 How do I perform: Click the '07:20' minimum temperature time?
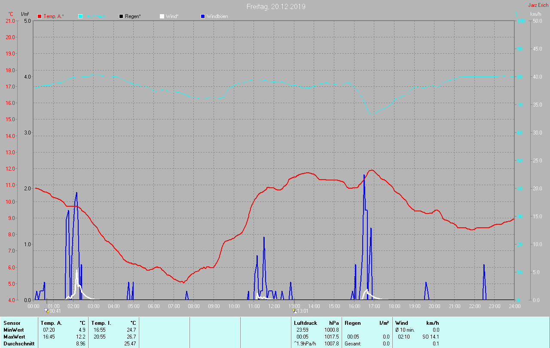49,330
